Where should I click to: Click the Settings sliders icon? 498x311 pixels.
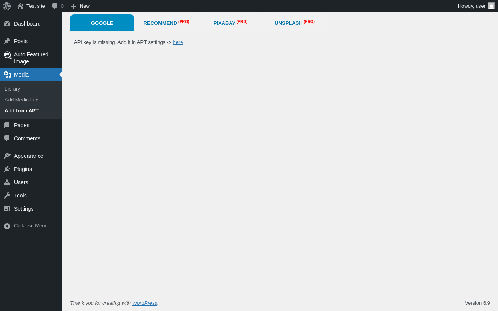(x=7, y=209)
